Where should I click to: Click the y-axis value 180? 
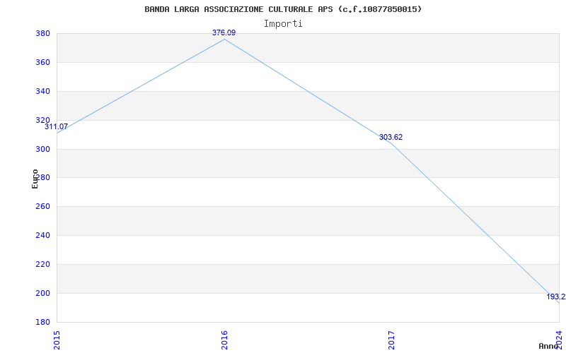pos(42,322)
